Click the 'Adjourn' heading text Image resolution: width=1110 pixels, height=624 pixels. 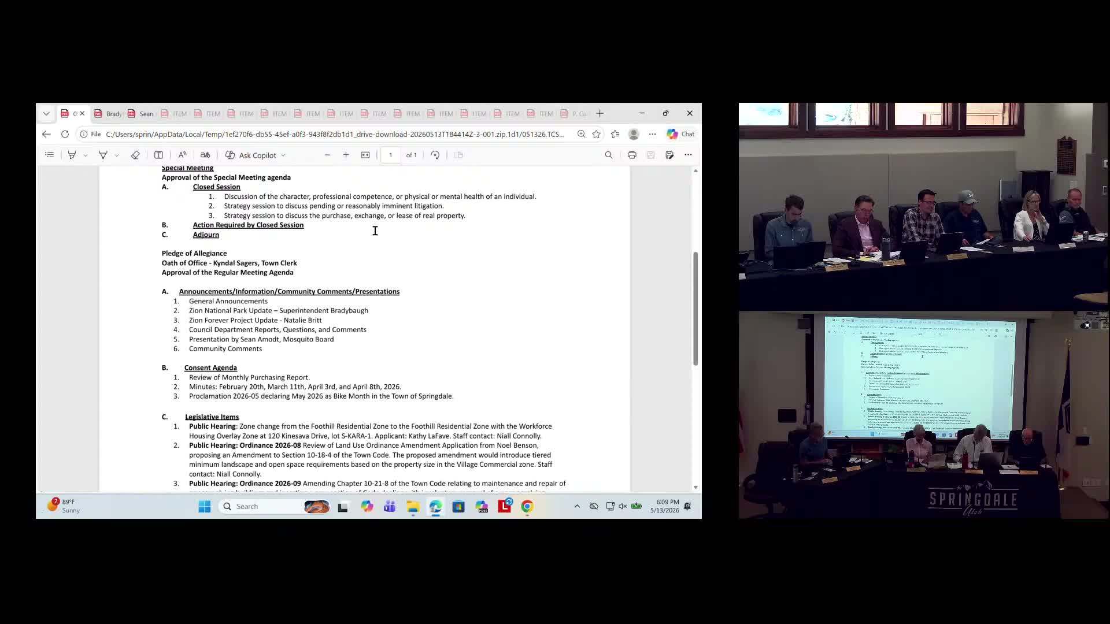206,235
